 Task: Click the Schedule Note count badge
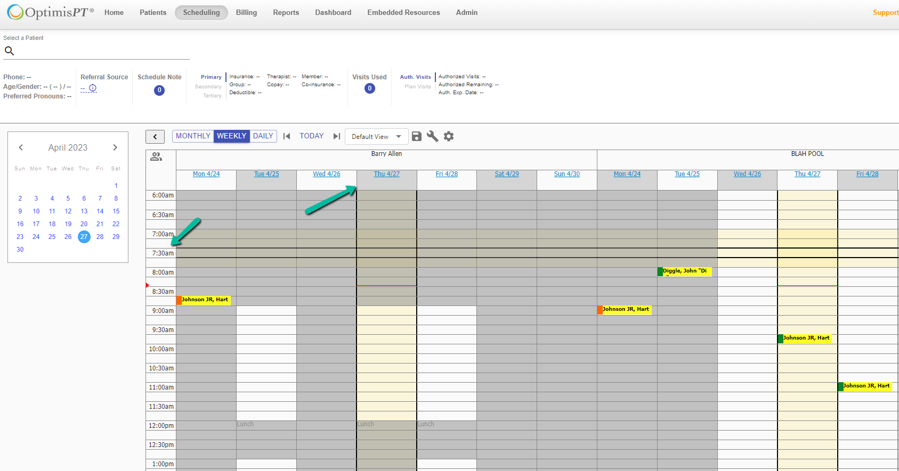point(159,90)
